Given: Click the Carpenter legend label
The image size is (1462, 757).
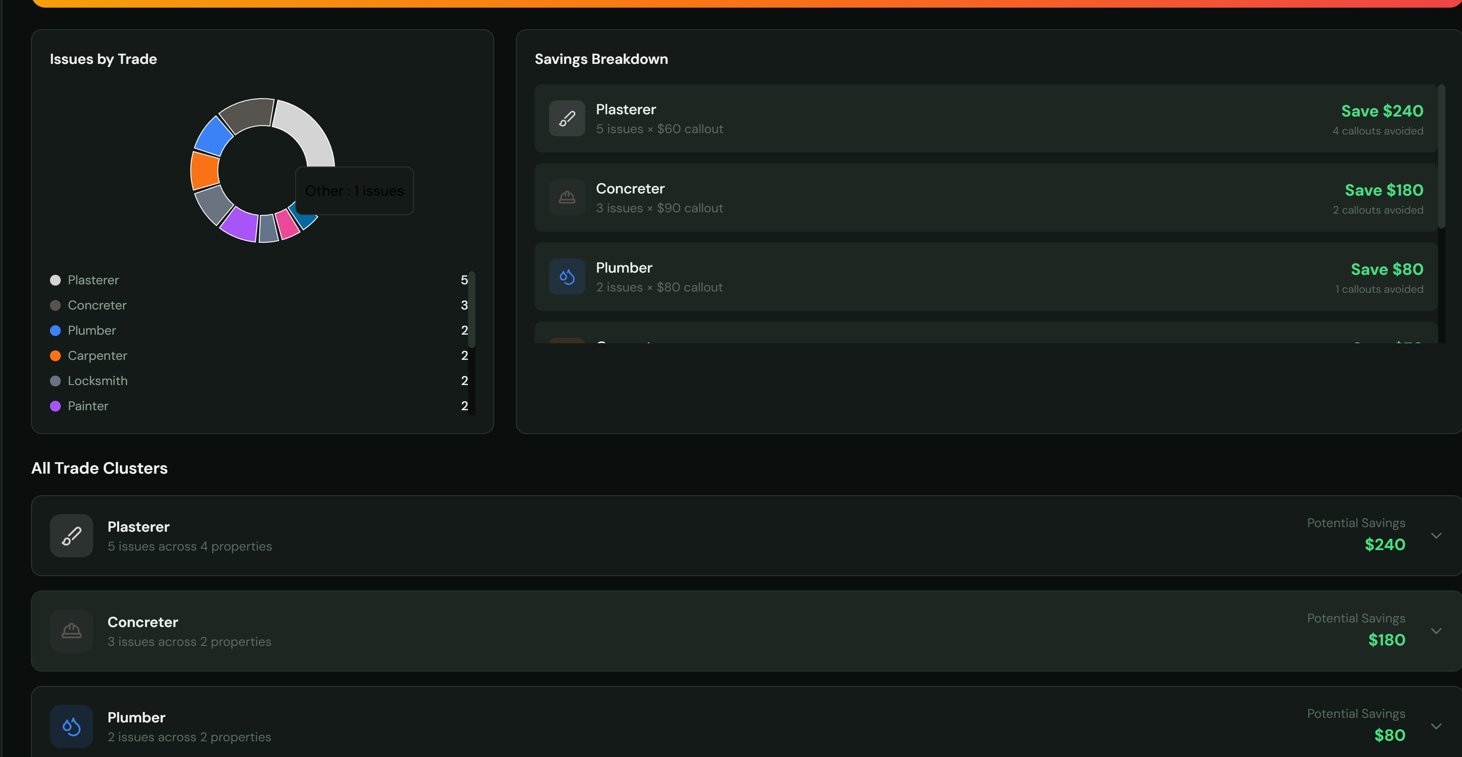Looking at the screenshot, I should 98,355.
